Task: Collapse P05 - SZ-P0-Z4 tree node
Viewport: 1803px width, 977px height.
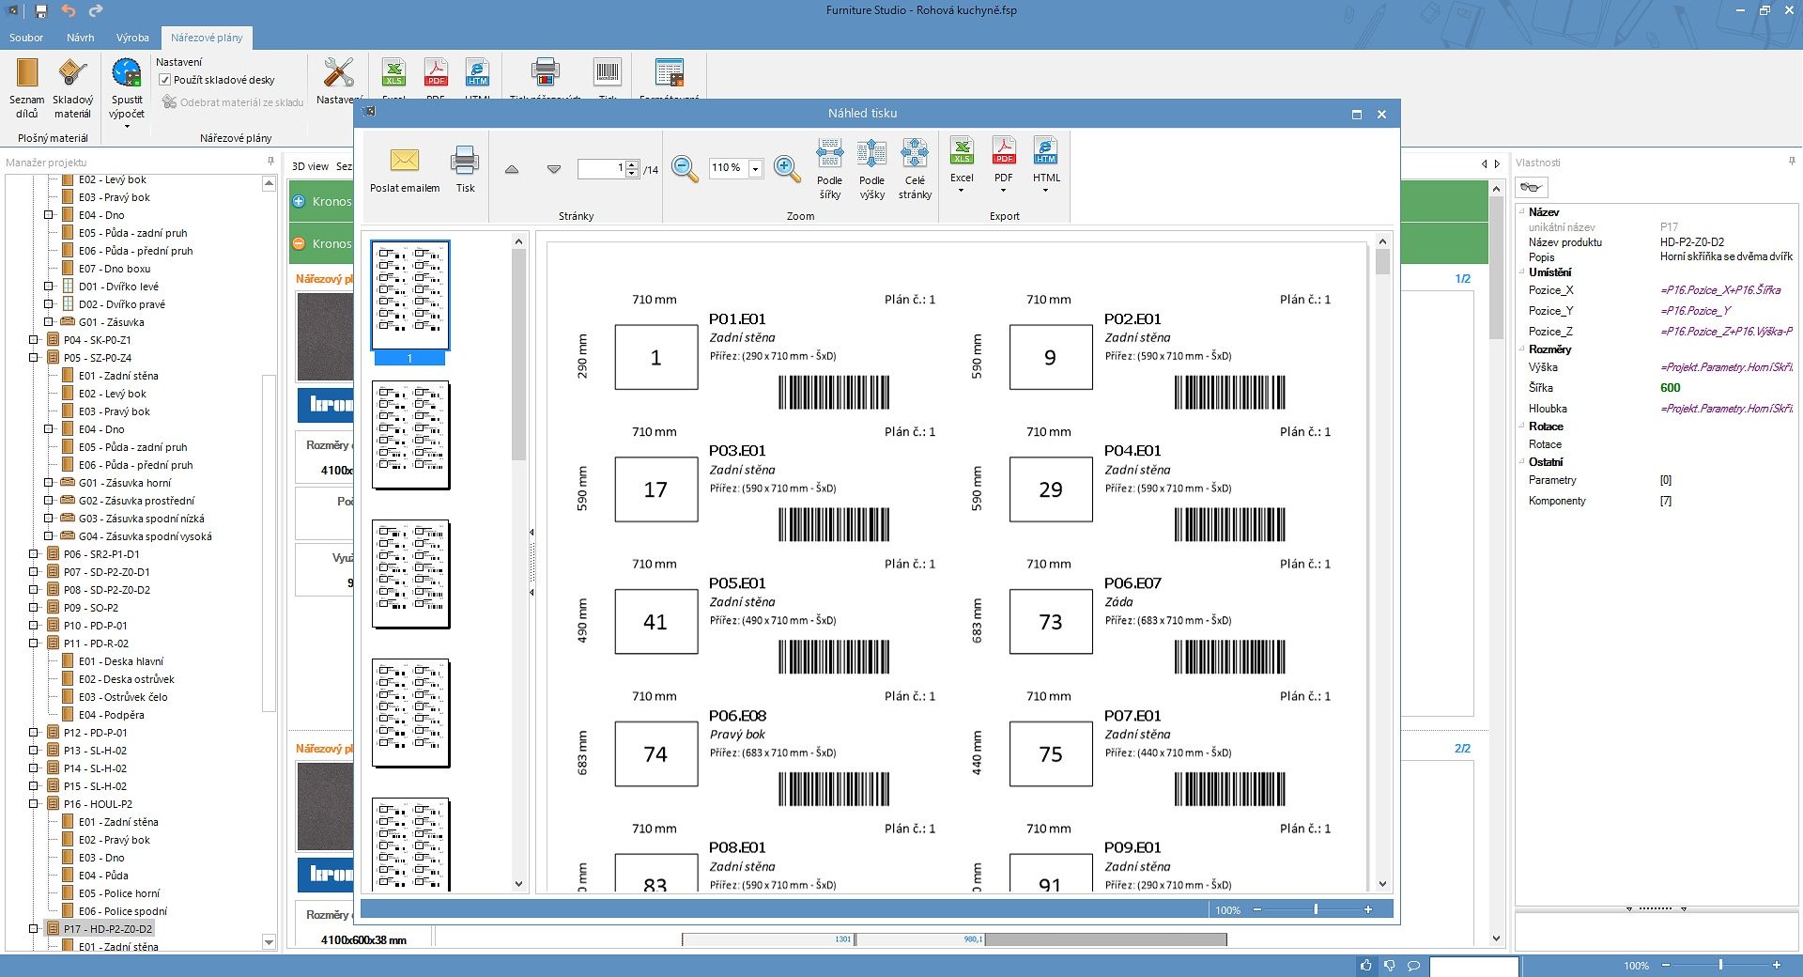Action: point(34,358)
